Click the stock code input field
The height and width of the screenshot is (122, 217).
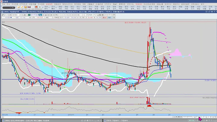click(16, 15)
